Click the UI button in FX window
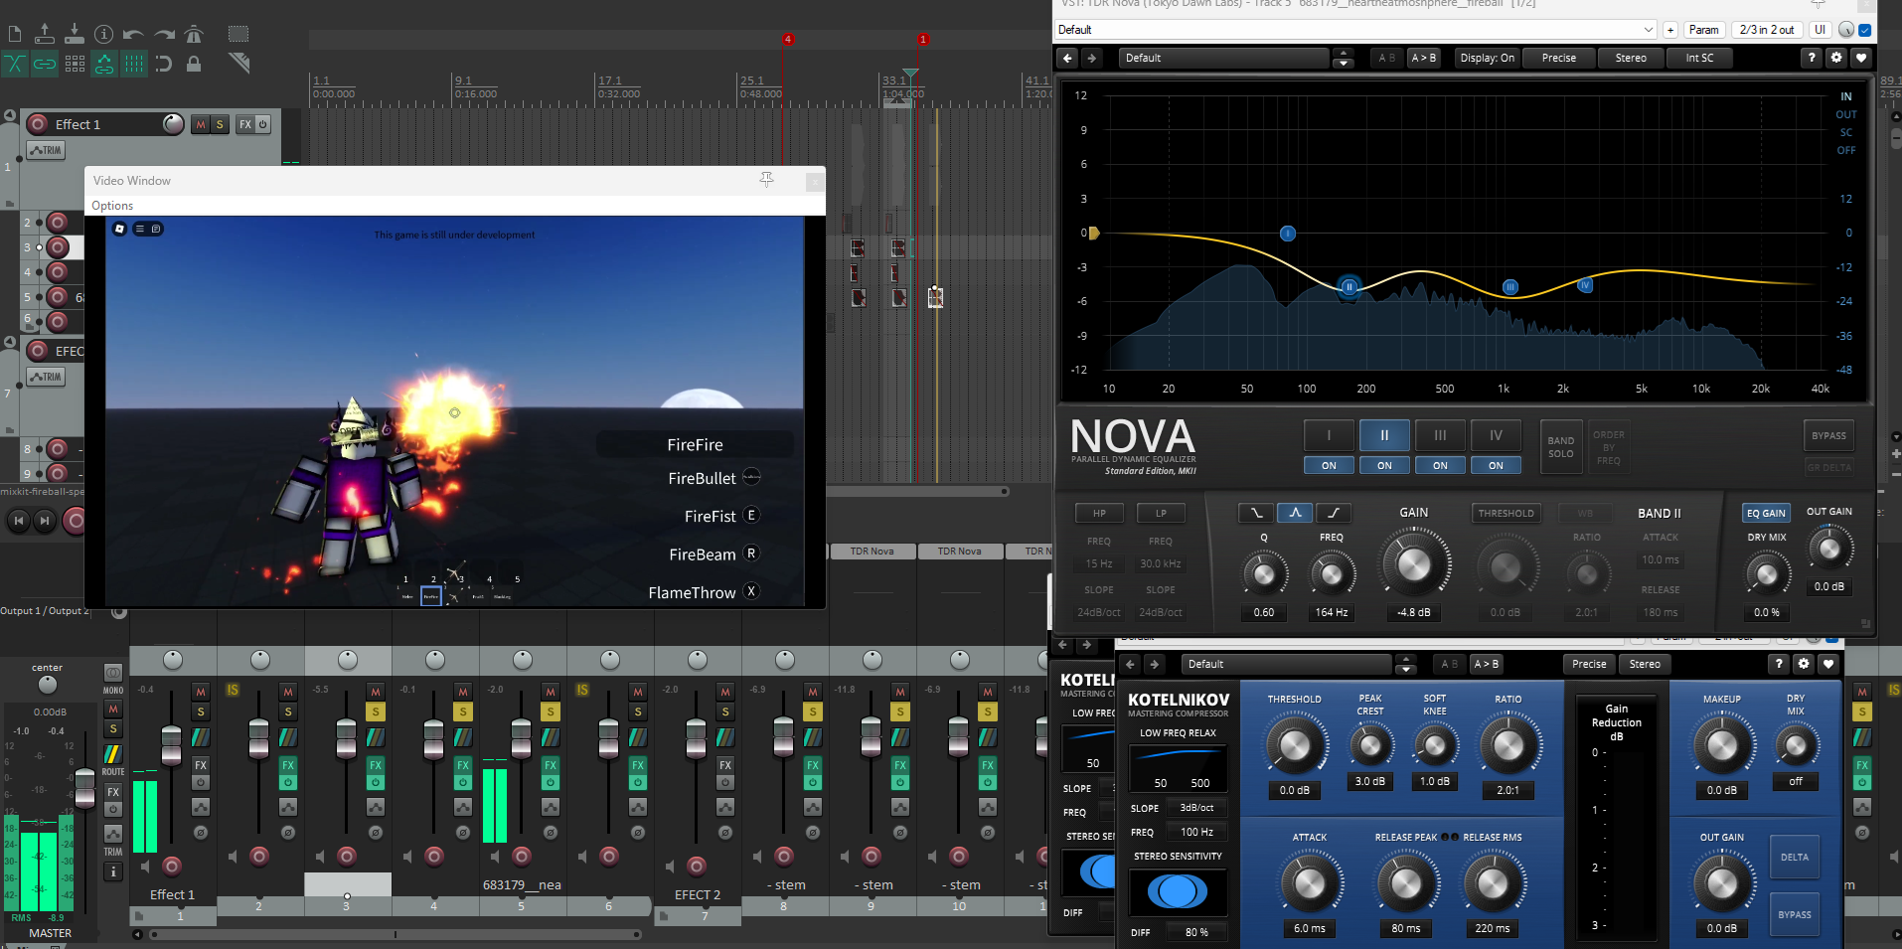 click(1820, 30)
